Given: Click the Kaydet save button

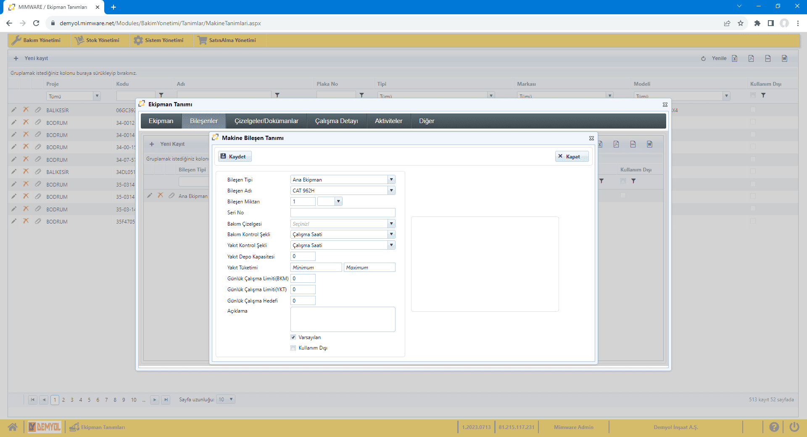Looking at the screenshot, I should tap(234, 157).
